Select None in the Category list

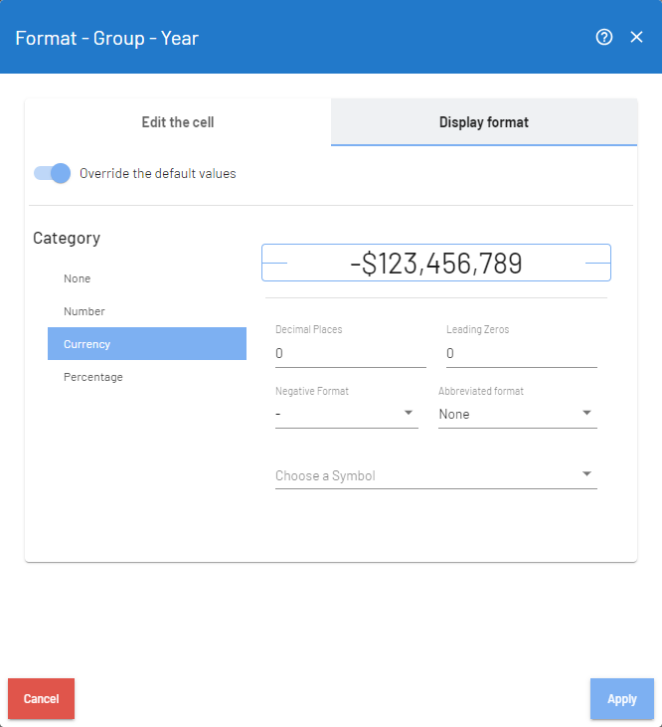click(x=78, y=278)
